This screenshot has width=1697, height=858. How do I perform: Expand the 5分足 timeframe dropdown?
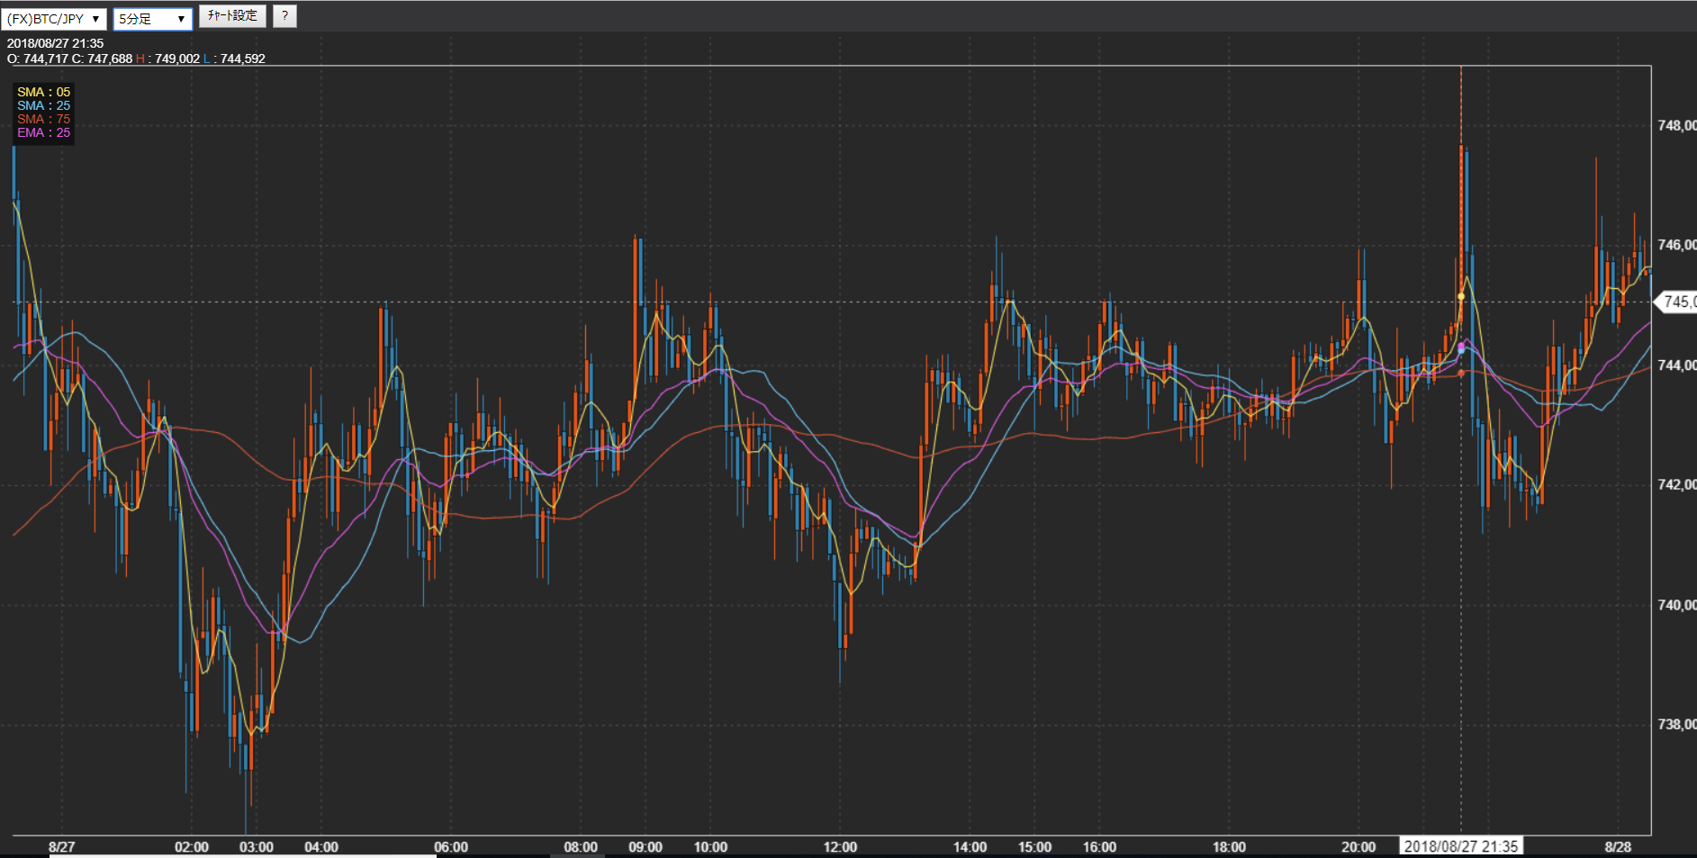[x=152, y=19]
